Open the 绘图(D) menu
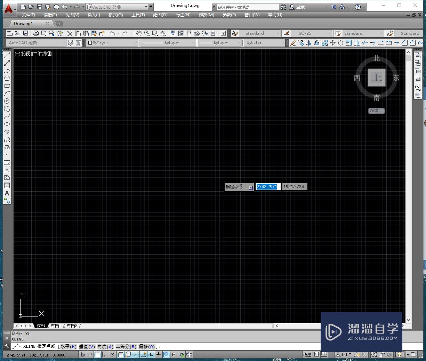Screen dimensions: 426x361 click(x=160, y=15)
